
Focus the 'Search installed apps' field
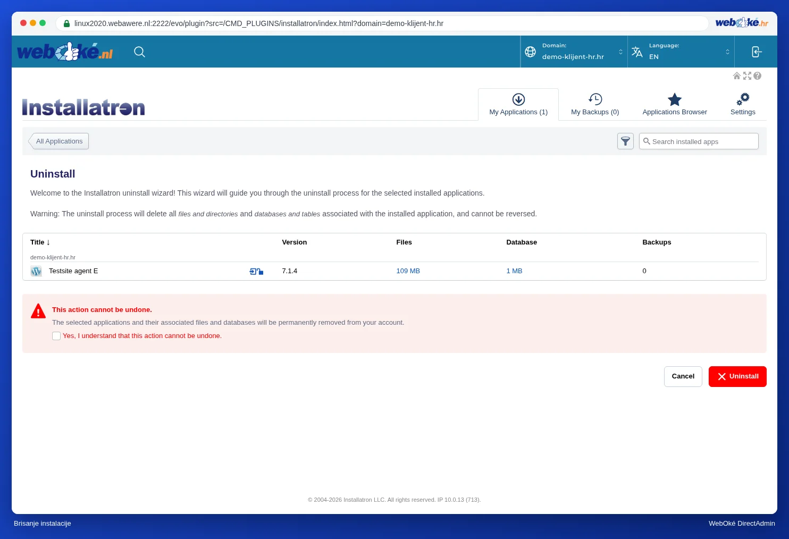click(699, 141)
